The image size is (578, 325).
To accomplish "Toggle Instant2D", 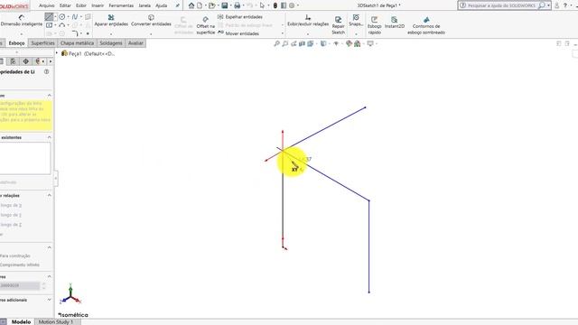I will tap(395, 23).
